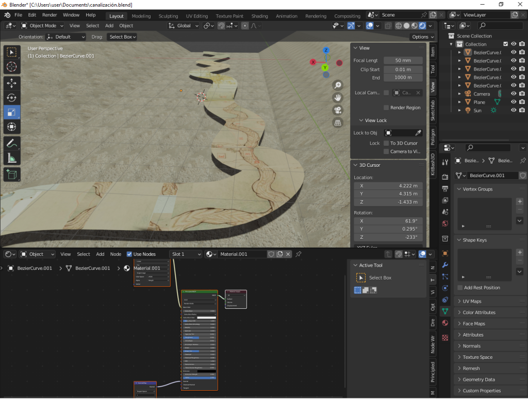Select the Rotate tool
Image resolution: width=528 pixels, height=399 pixels.
pos(12,98)
